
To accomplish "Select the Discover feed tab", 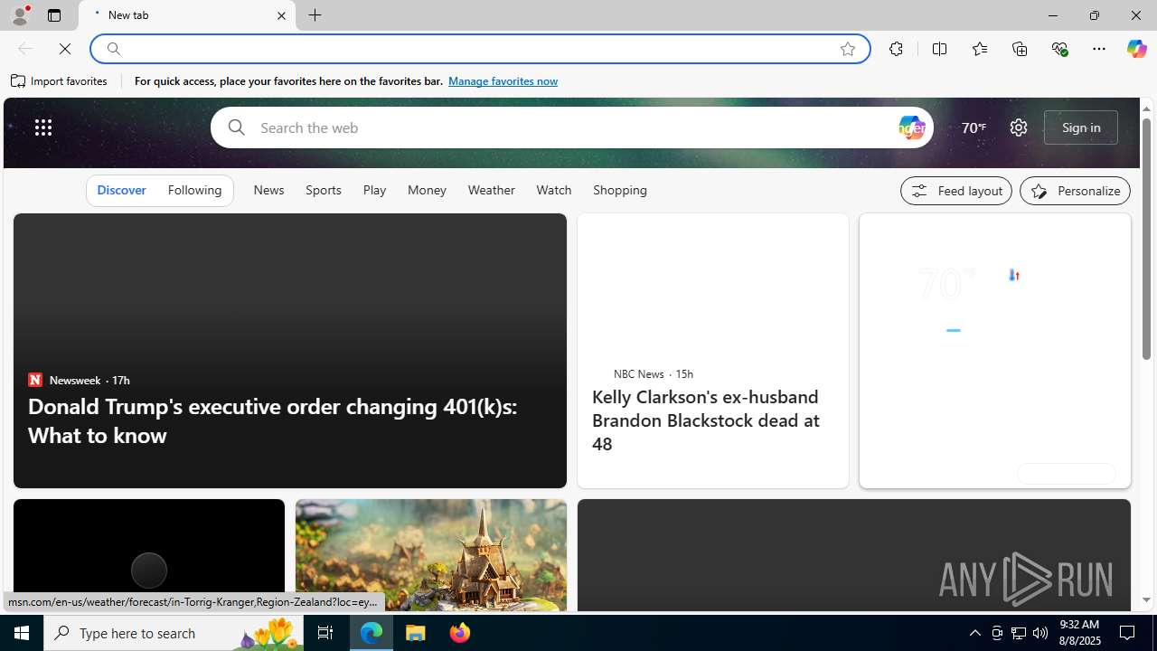I will tap(121, 191).
